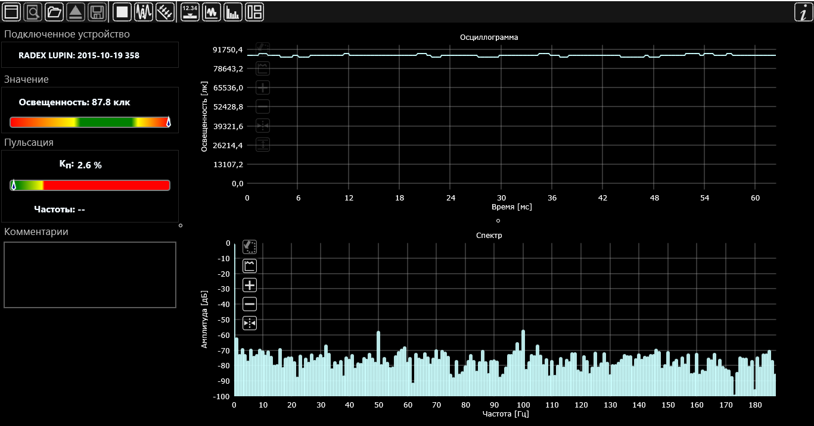Click the tall spectrum peak at 100 Гц
Screen dimensions: 814x426
click(x=523, y=362)
